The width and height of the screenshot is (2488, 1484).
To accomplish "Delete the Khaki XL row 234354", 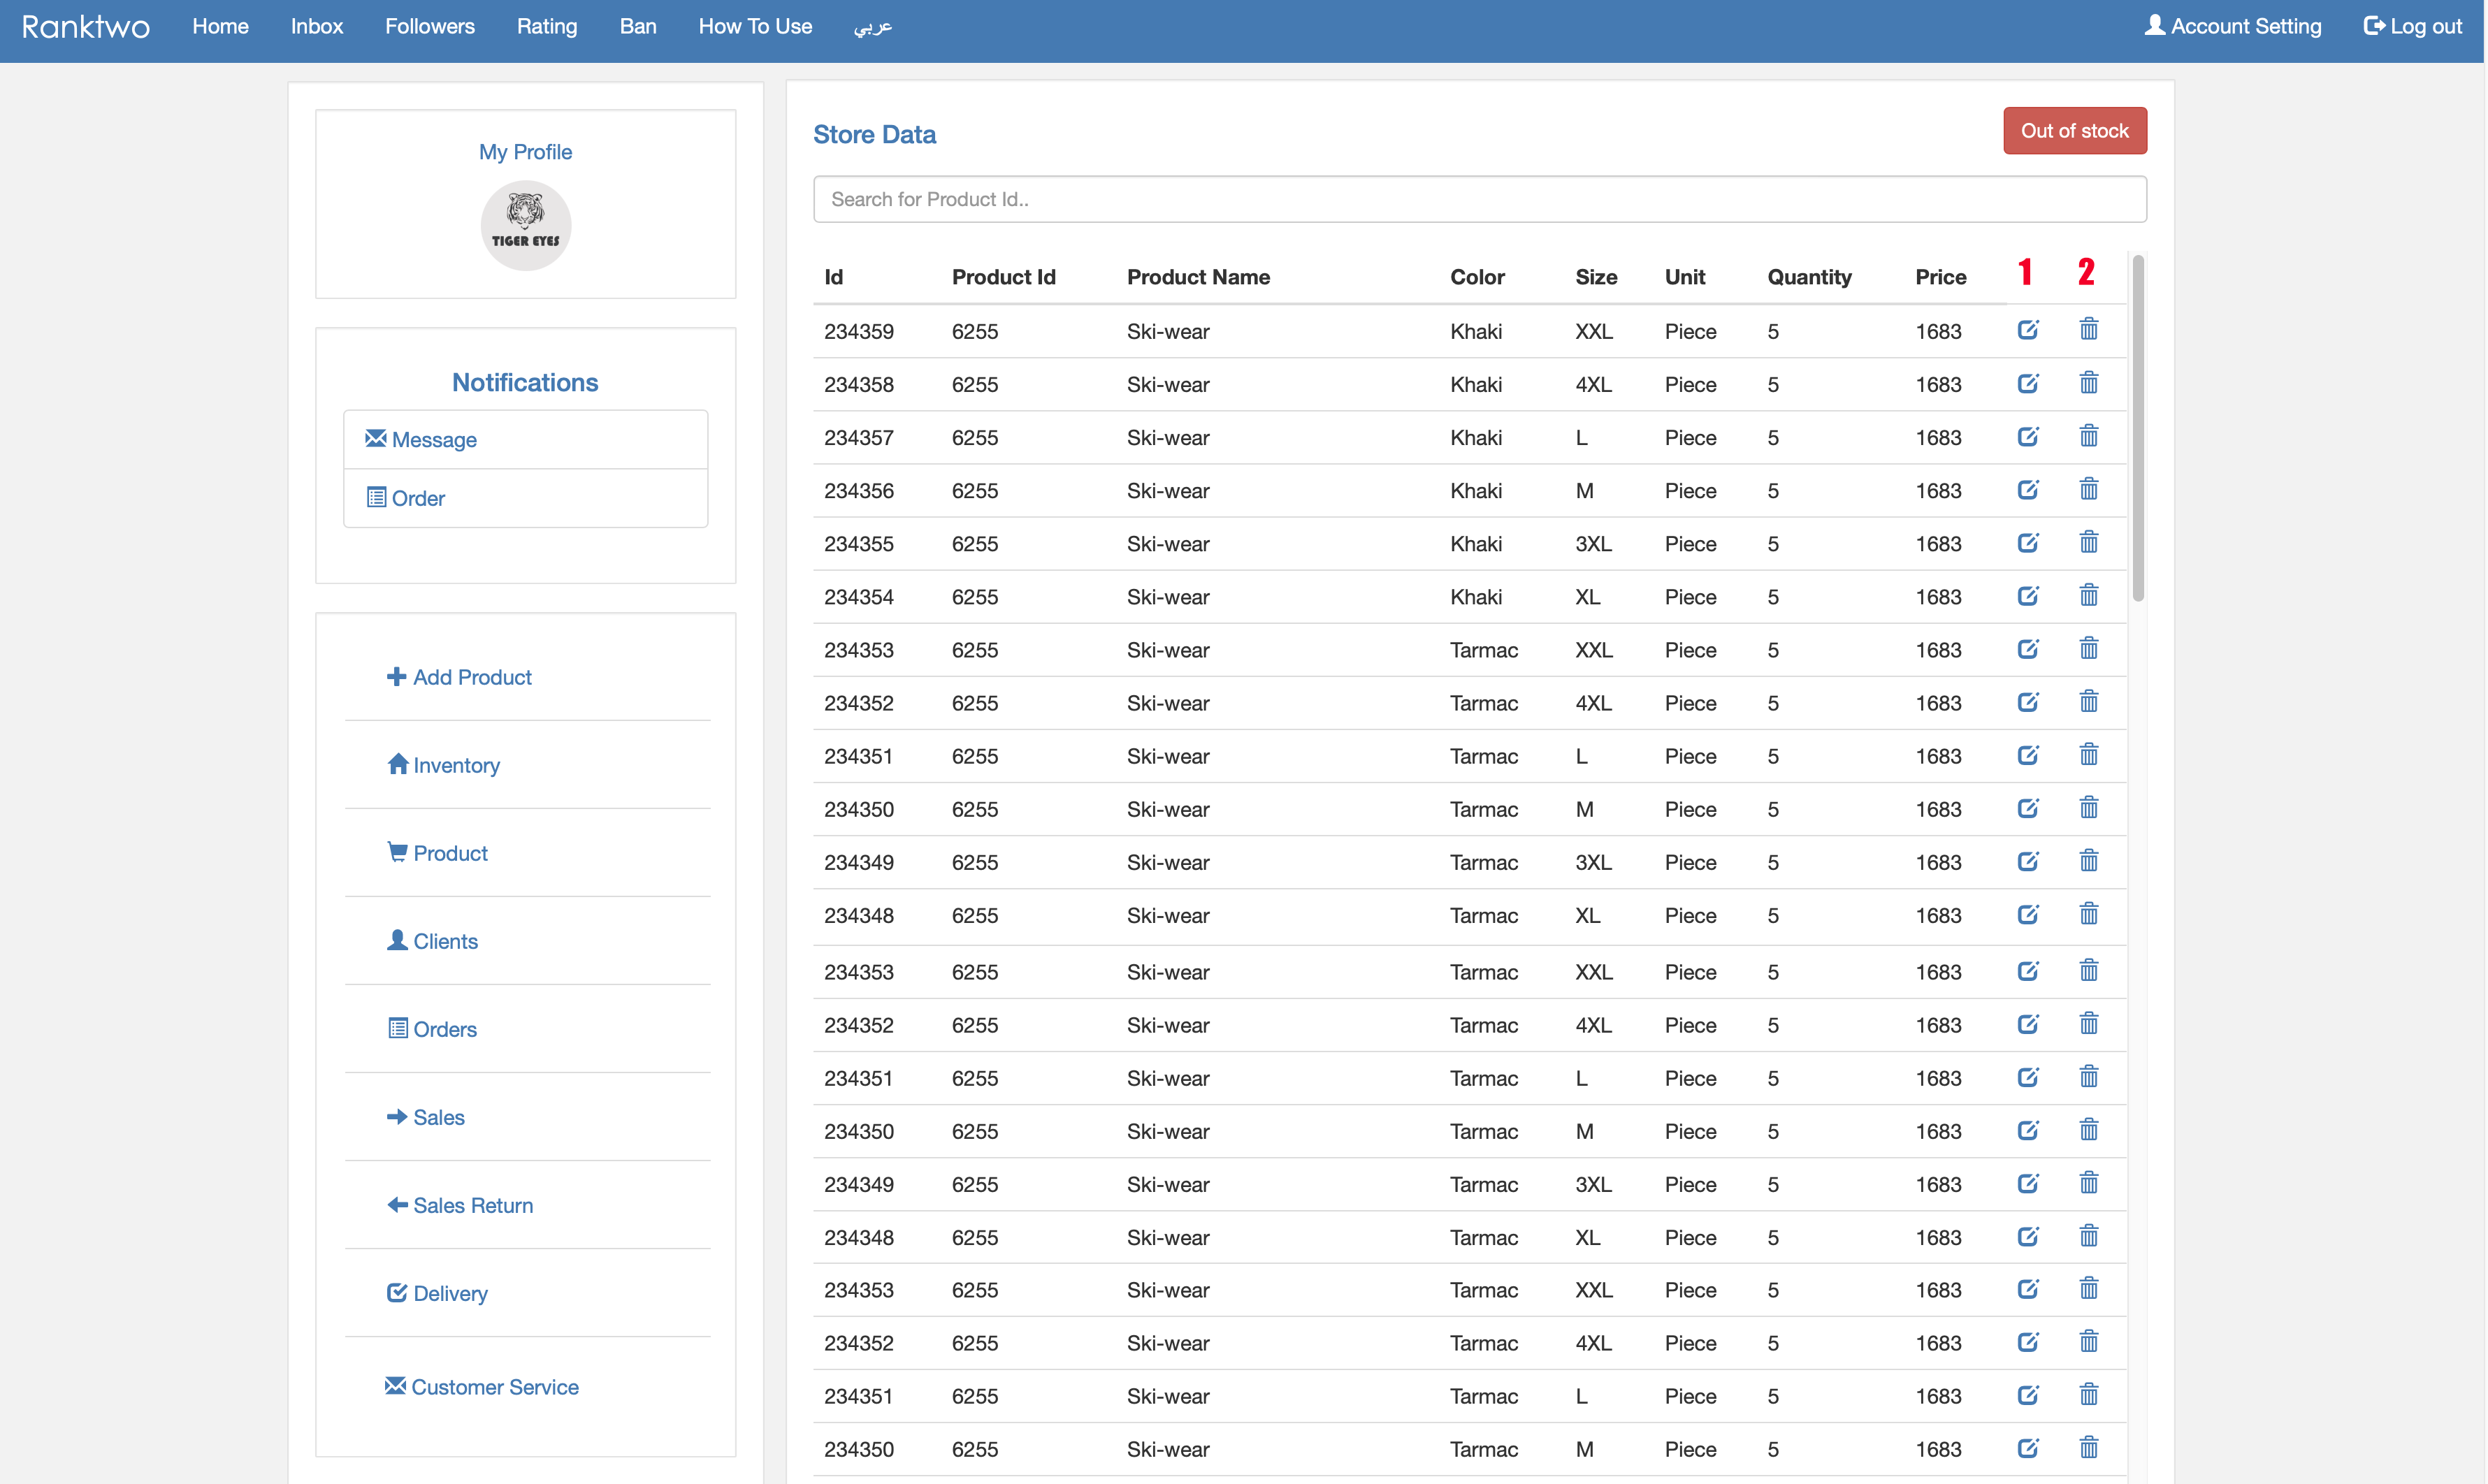I will point(2088,594).
